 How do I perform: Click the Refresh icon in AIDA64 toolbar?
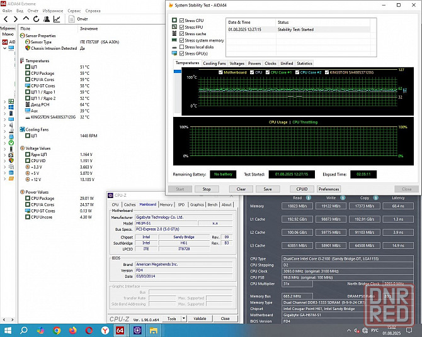point(36,19)
